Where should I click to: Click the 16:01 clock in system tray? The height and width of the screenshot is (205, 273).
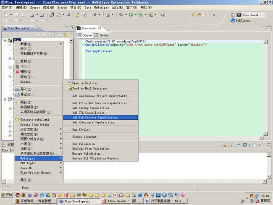point(265,196)
